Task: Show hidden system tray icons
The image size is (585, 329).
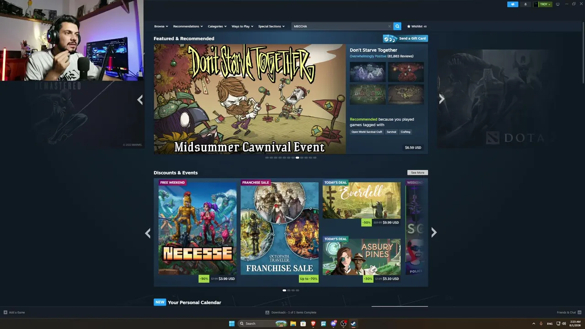Action: [533, 324]
